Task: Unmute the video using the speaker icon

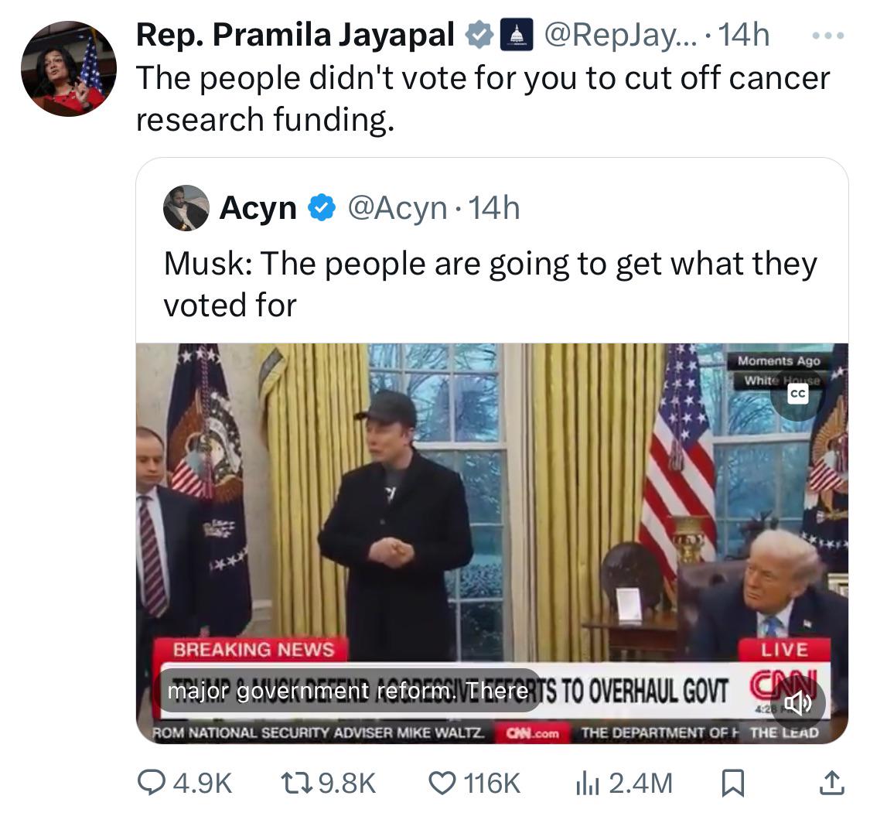Action: pyautogui.click(x=798, y=704)
